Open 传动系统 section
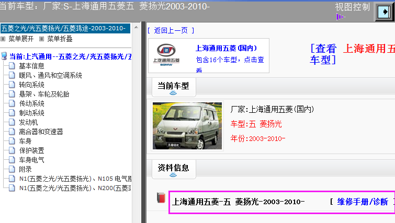This screenshot has height=223, width=395. coord(31,103)
